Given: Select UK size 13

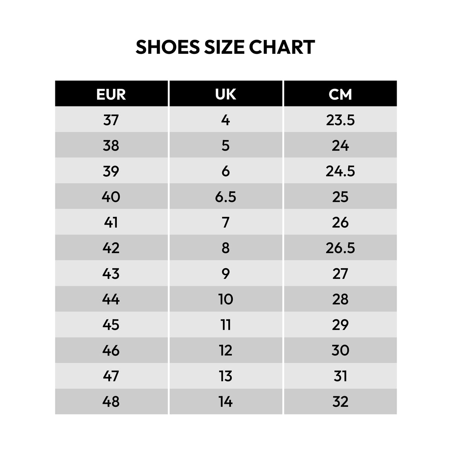Looking at the screenshot, I should (226, 376).
